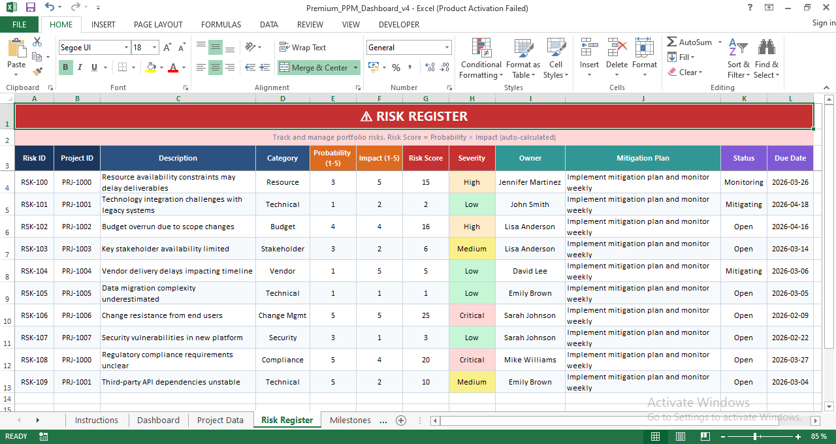Toggle bold formatting
This screenshot has height=444, width=836.
65,67
